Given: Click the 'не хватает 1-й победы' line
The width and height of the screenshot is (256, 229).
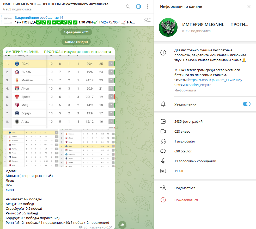Looking at the screenshot, I should click(x=24, y=199).
